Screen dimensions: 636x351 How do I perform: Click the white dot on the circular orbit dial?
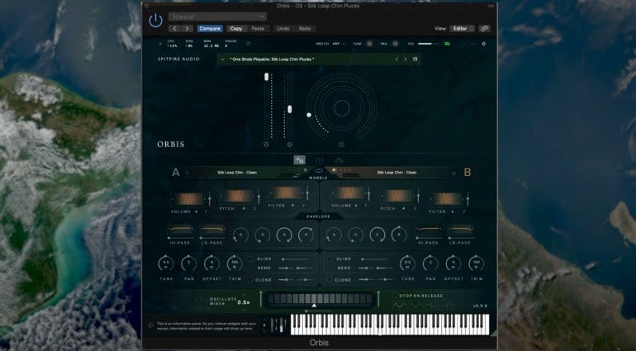309,116
